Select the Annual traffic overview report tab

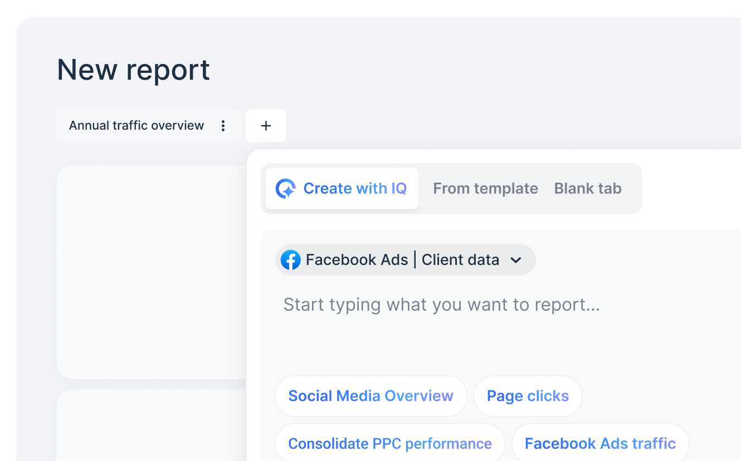coord(135,125)
